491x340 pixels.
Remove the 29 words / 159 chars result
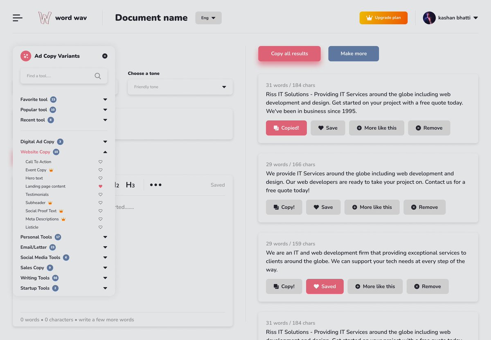(428, 286)
